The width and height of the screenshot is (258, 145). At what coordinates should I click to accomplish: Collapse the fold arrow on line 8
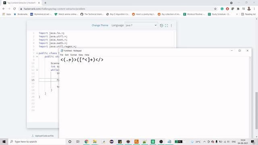pos(37,56)
